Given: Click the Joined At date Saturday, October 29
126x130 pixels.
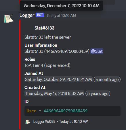Looking at the screenshot, I should coord(58,79).
